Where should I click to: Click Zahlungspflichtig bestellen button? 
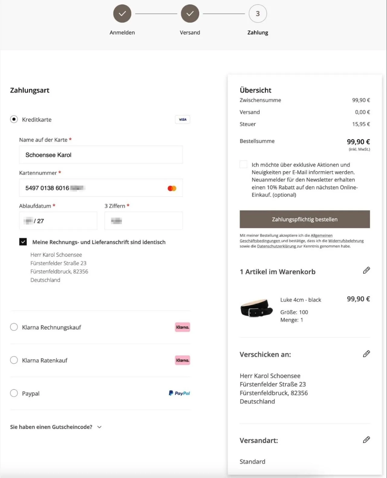point(305,219)
